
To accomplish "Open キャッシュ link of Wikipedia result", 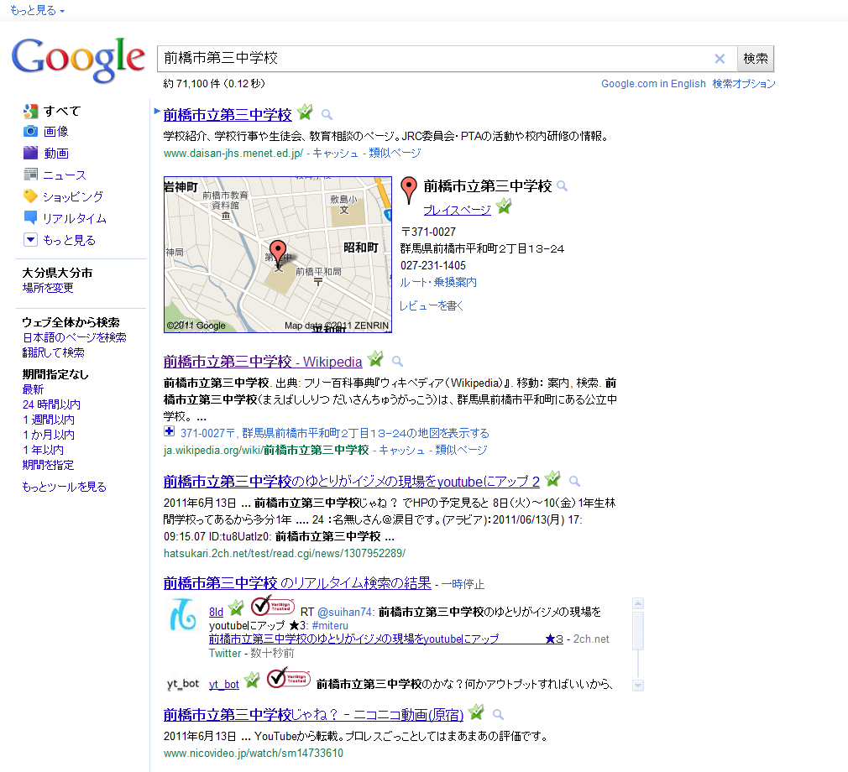I will tap(401, 450).
